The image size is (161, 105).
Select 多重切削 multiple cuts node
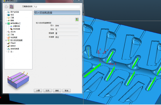[x=16, y=26]
